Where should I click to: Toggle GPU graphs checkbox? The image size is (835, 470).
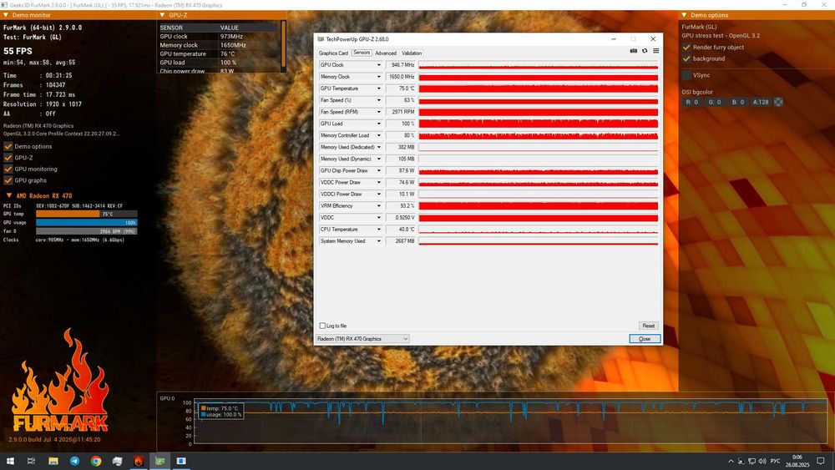tap(8, 180)
